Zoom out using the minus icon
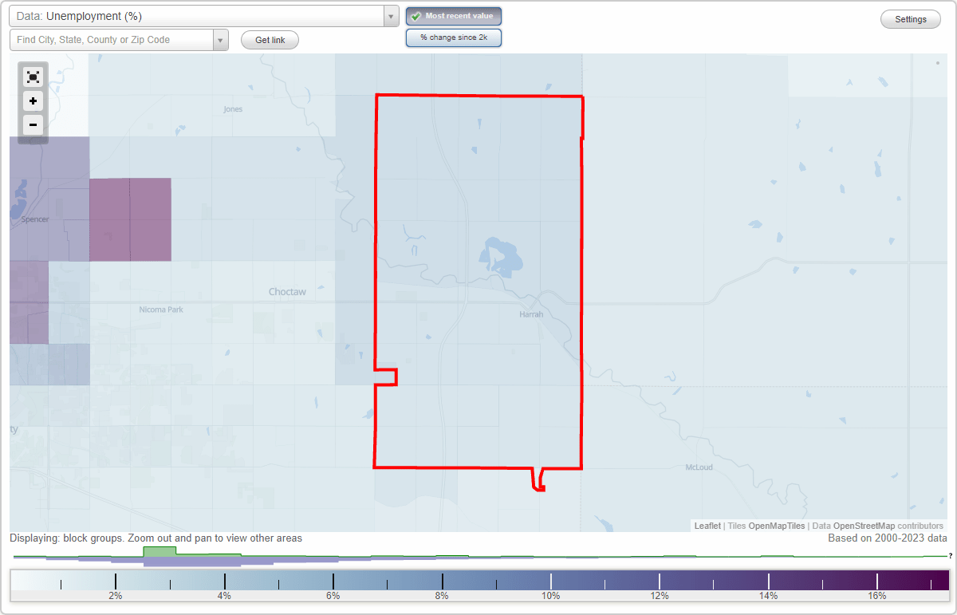 (33, 125)
